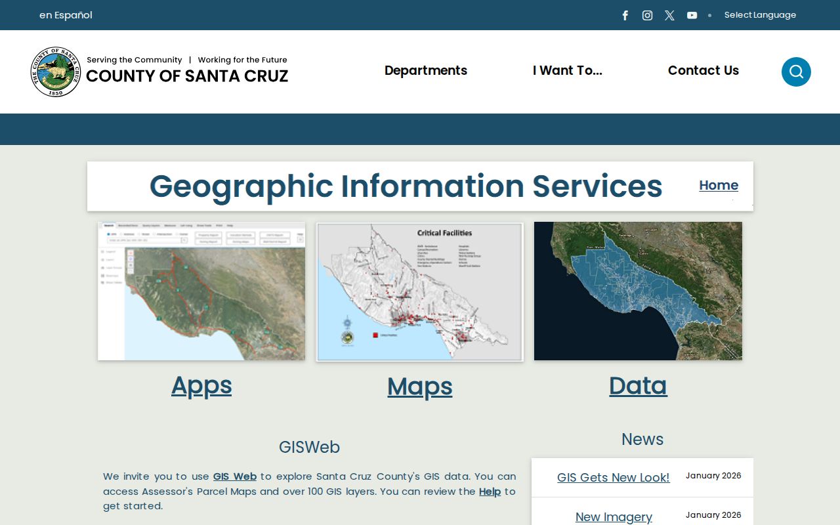Open the Help link in paragraph
This screenshot has height=525, width=840.
[x=490, y=492]
